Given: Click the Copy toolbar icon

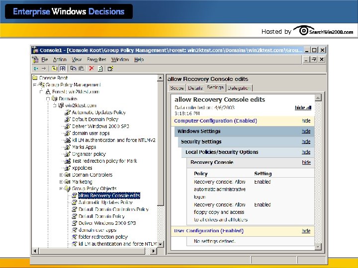Looking at the screenshot, I should pyautogui.click(x=73, y=68).
